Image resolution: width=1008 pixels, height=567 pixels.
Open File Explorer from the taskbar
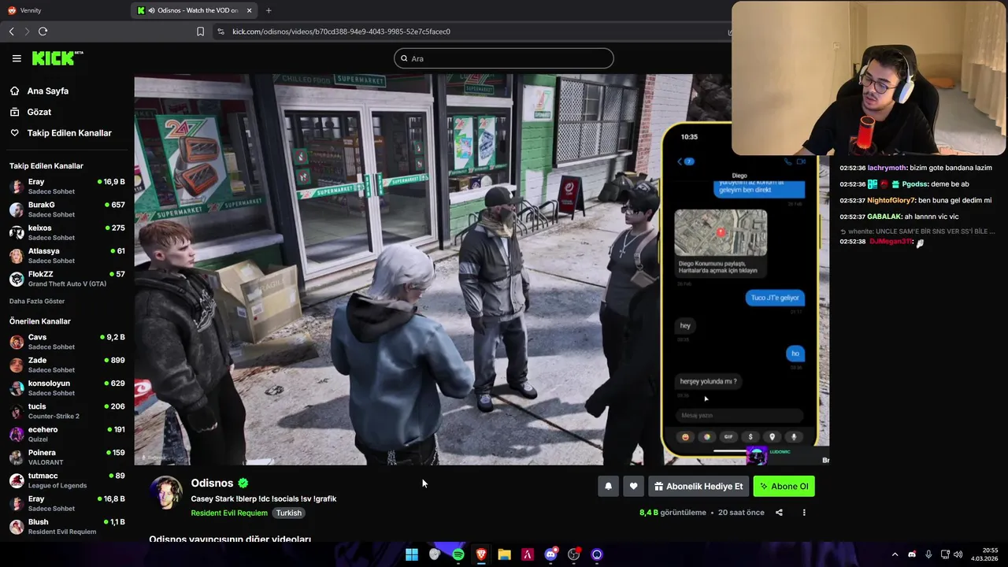coord(504,554)
